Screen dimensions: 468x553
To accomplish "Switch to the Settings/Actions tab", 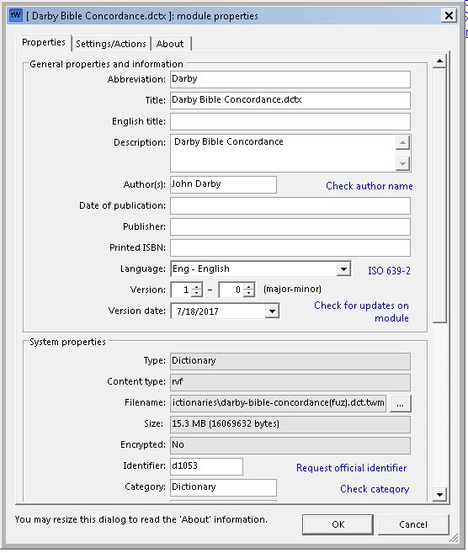I will click(x=111, y=44).
